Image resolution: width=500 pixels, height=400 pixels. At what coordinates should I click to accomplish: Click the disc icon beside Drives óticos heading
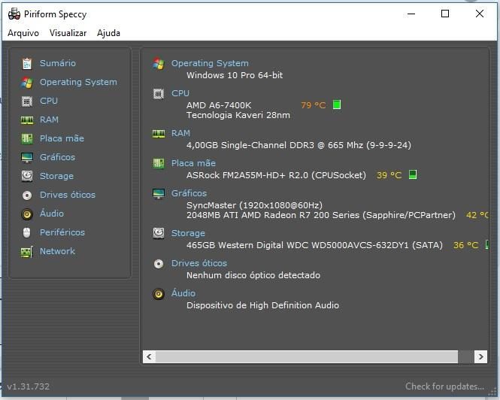coord(159,264)
